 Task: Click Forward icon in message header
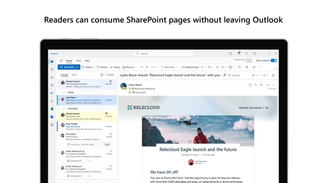[267, 85]
